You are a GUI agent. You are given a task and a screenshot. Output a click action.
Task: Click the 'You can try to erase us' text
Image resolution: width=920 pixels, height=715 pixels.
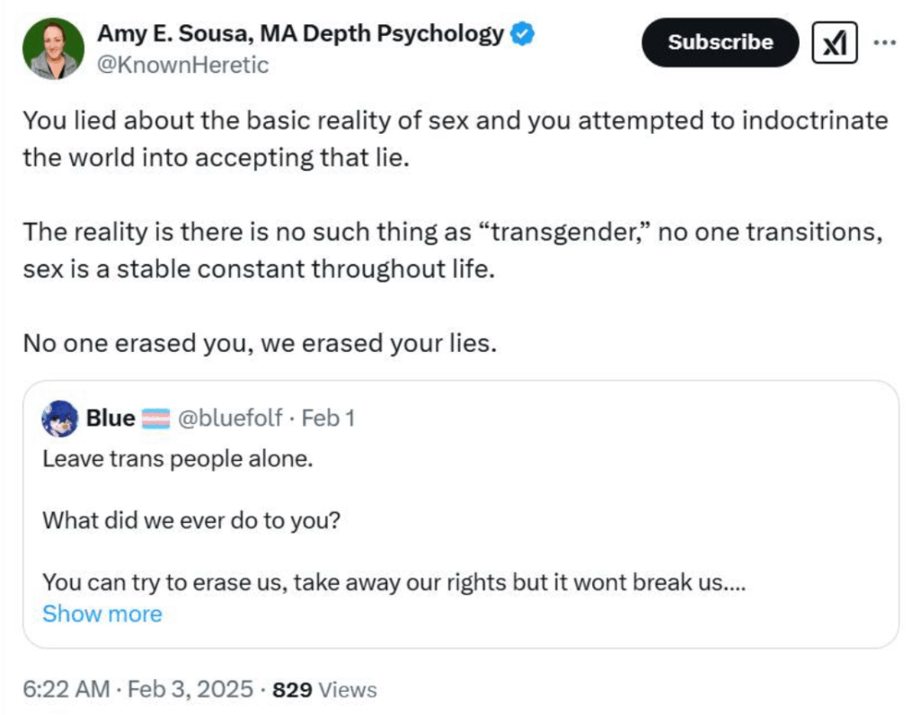coord(394,582)
